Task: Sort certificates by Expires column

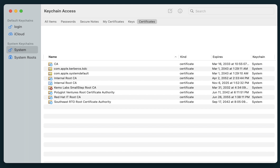Action: pos(218,57)
